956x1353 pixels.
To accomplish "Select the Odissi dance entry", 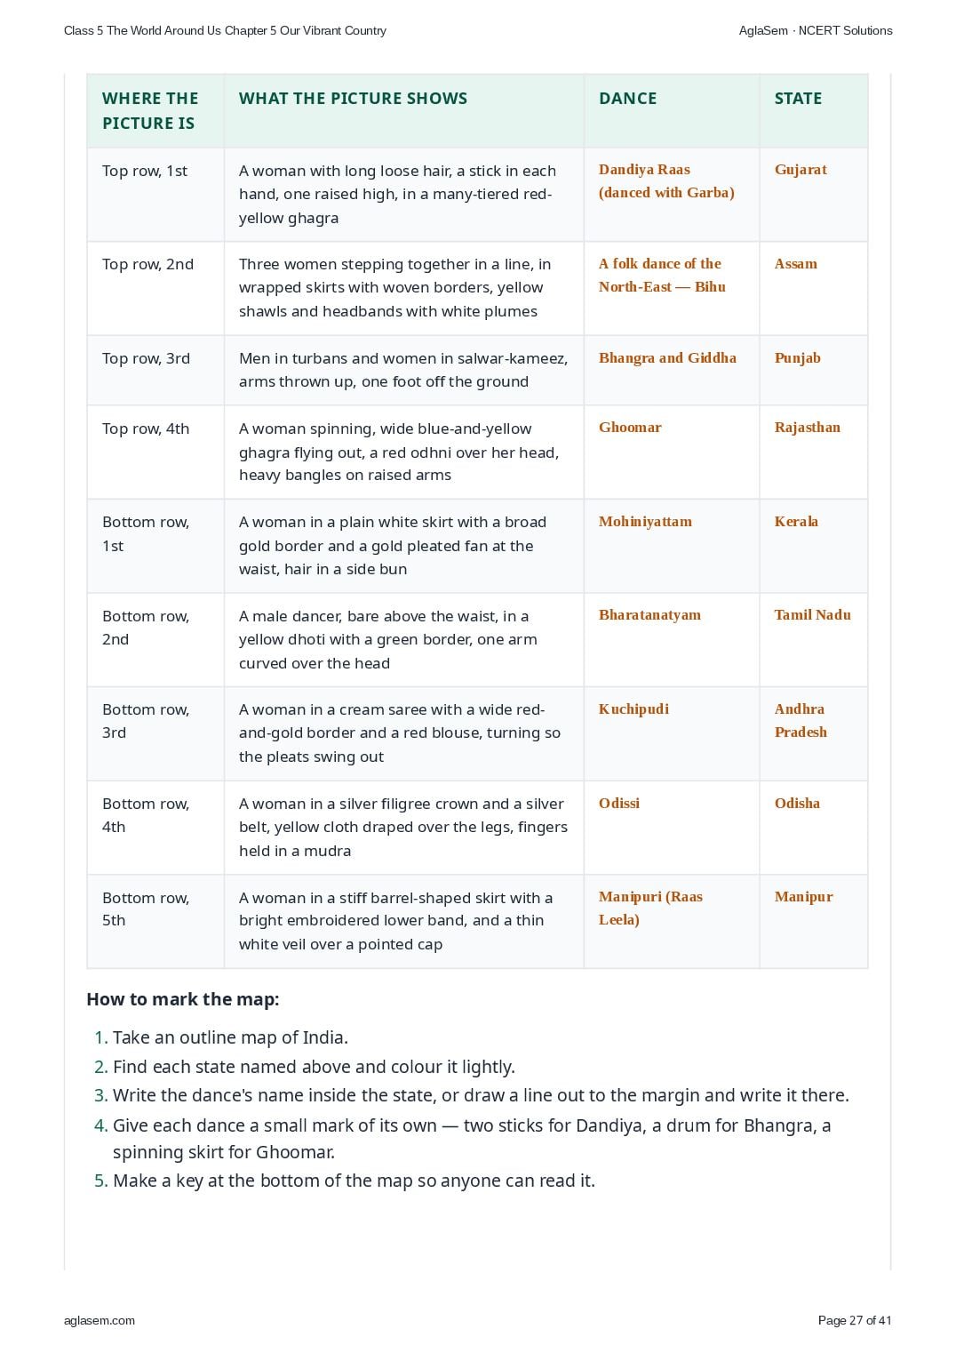I will (x=619, y=803).
